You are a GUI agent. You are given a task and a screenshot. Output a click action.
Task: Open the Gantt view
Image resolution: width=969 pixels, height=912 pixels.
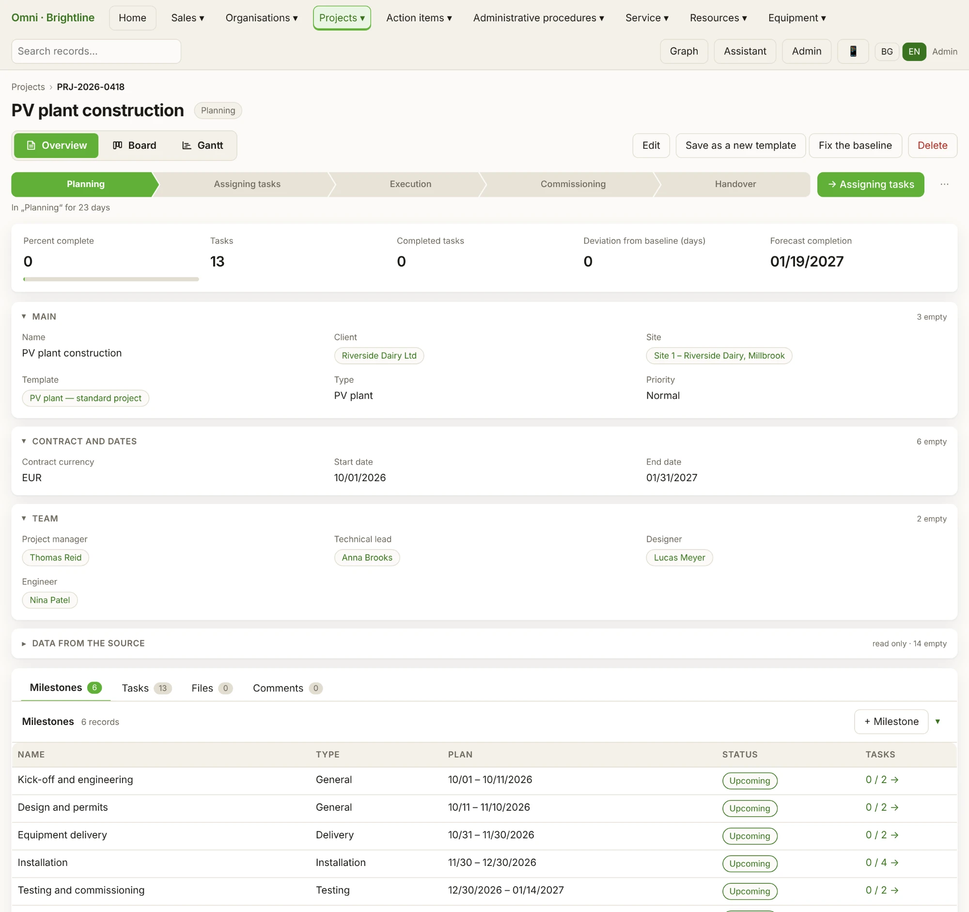coord(203,145)
